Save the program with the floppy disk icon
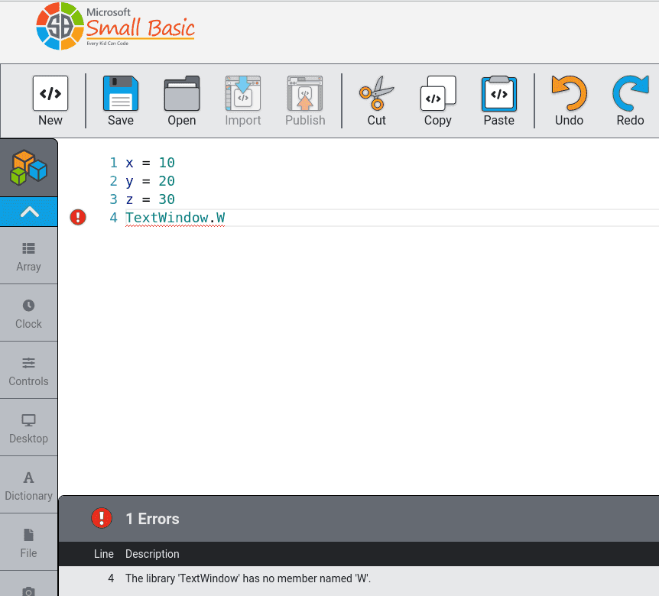The image size is (659, 596). click(121, 93)
